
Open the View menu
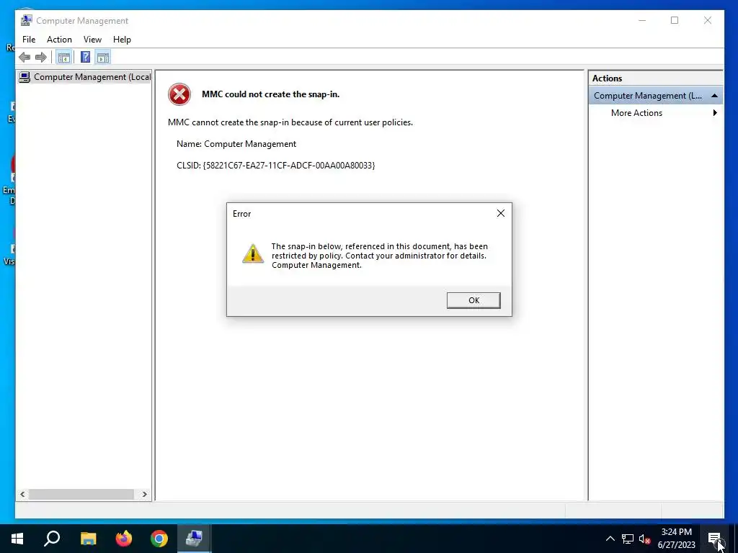[x=92, y=40]
